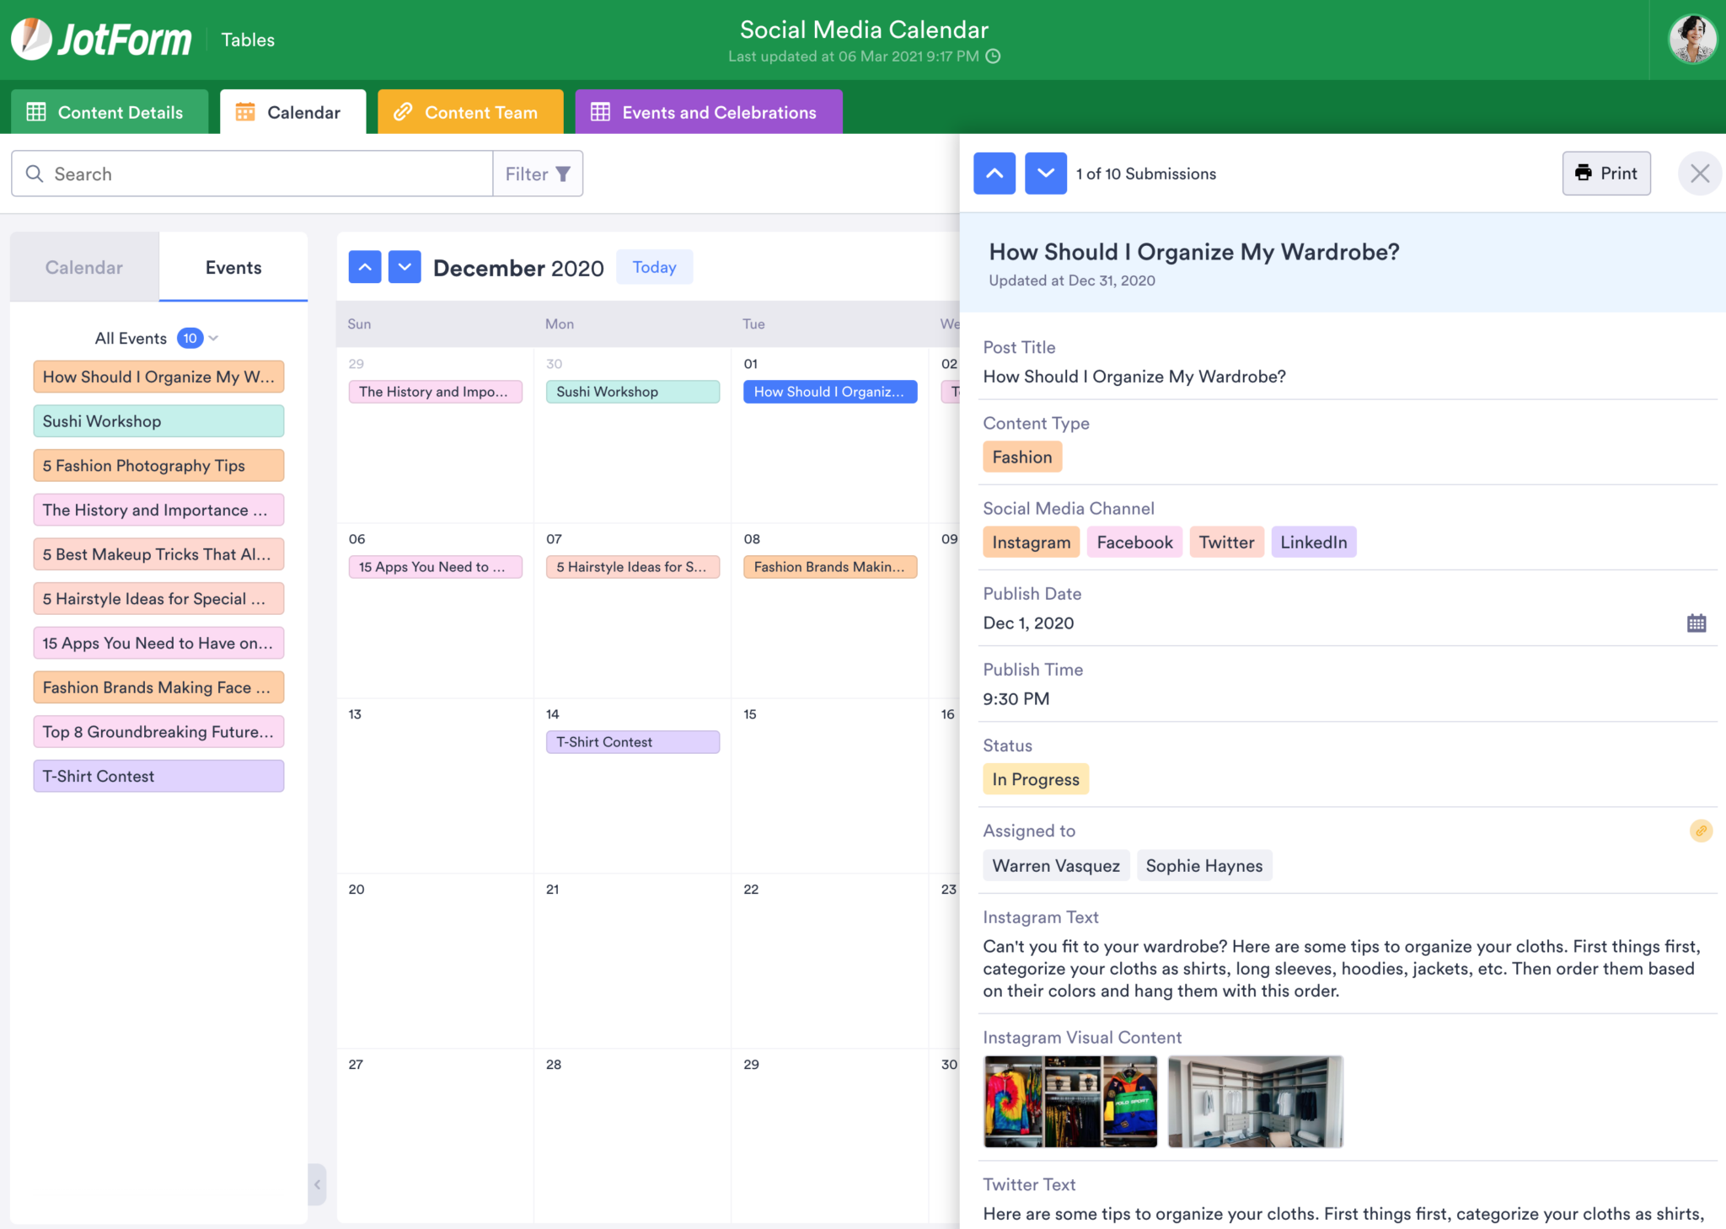1726x1229 pixels.
Task: Collapse the events sidebar handle
Action: (317, 1184)
